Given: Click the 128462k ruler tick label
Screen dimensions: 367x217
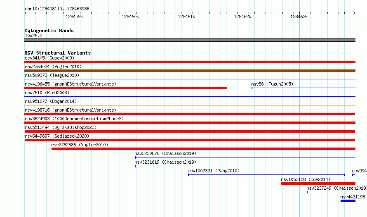Looking at the screenshot, I should click(243, 17).
